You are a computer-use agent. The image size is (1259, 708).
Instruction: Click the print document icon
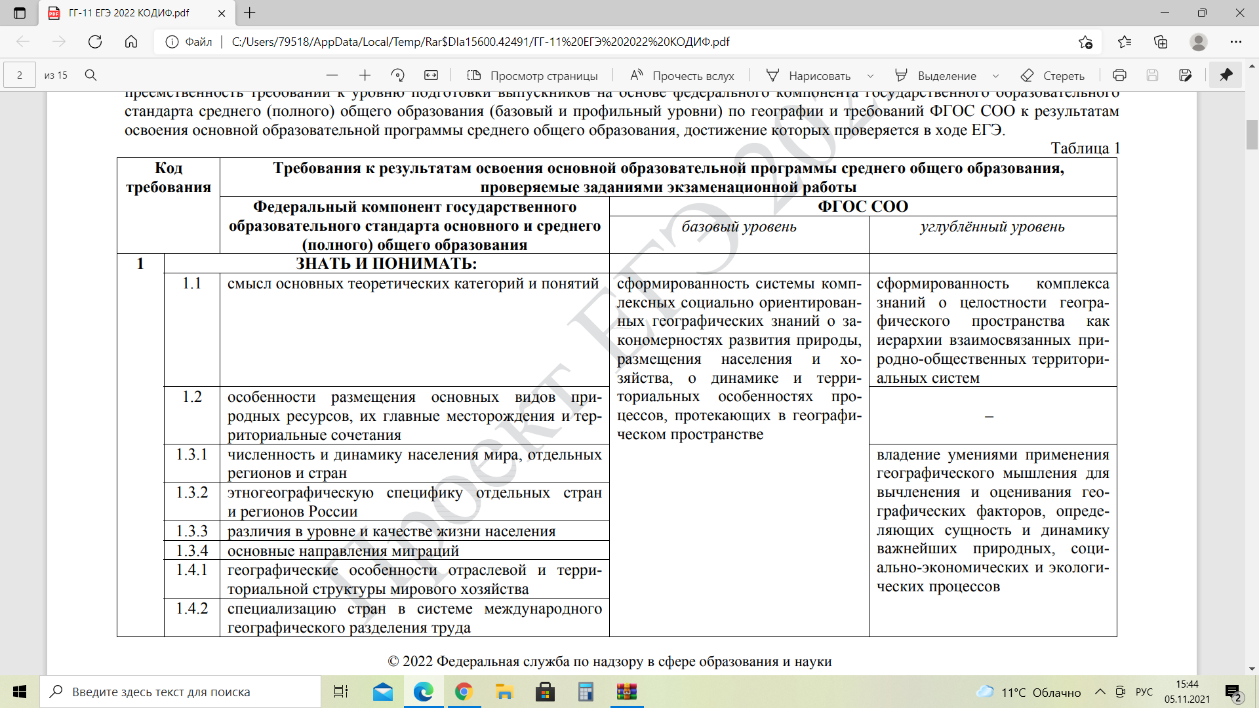(x=1119, y=75)
